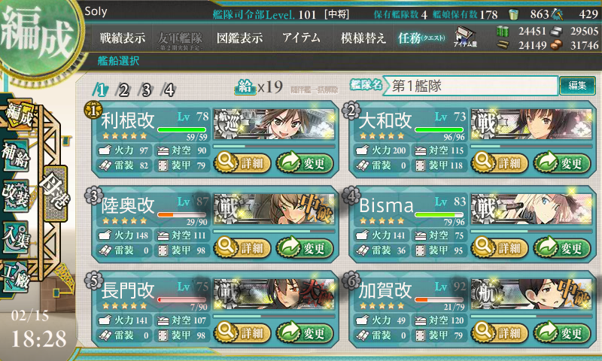The height and width of the screenshot is (361, 602).
Task: Open 図鑑表示 menu item
Action: click(239, 38)
